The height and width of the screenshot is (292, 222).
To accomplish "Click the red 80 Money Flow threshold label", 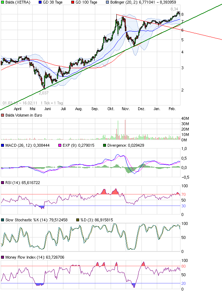I will click(184, 266).
